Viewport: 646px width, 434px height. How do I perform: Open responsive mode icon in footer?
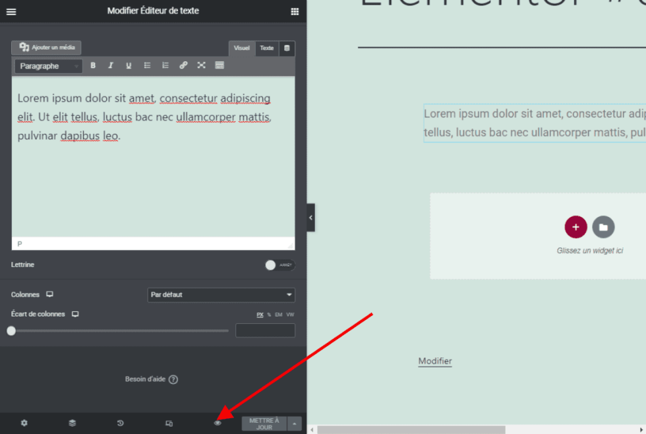click(x=169, y=423)
